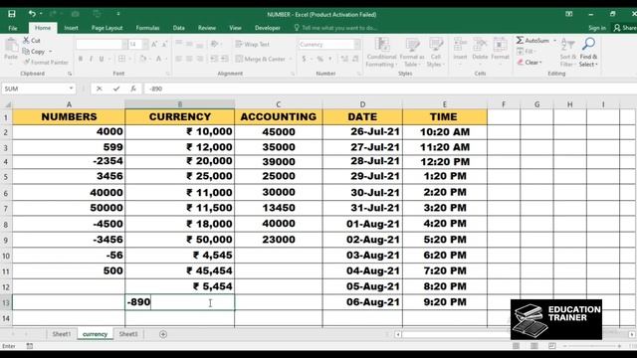Click the Share button
The image size is (637, 358).
[x=625, y=28]
